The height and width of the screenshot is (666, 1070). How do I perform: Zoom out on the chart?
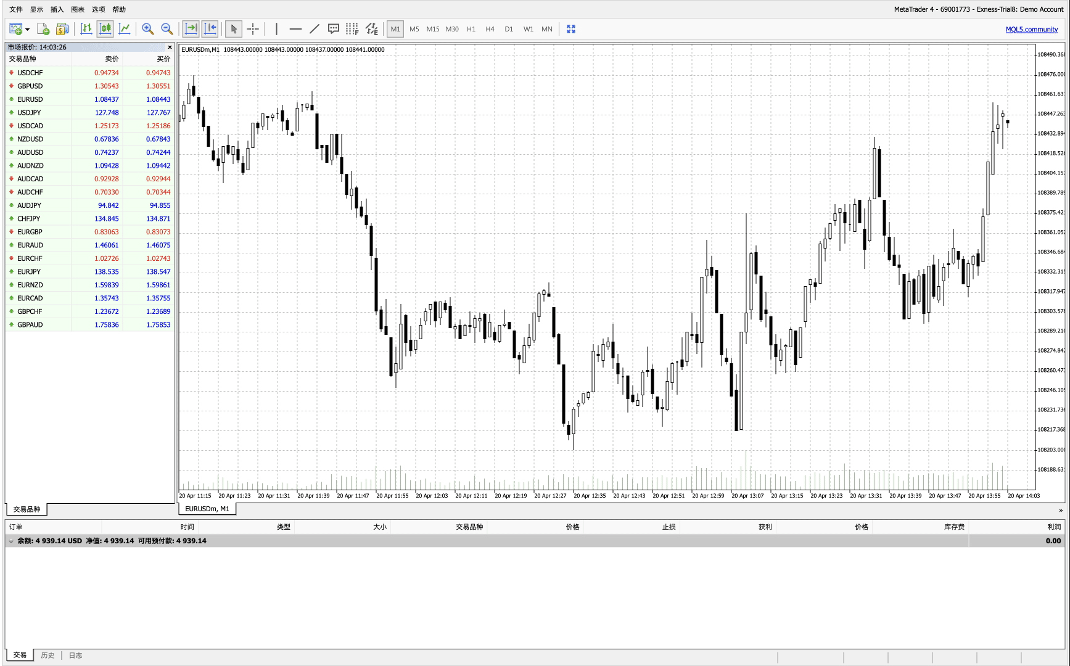point(167,29)
